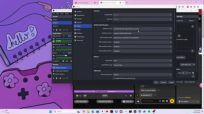204x114 pixels.
Task: Adjust the Desktop Audio volume slider
Action: tap(64, 39)
